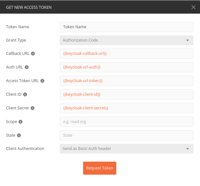Click the Client ID input field
Screen dimensions: 200x186
coord(126,94)
